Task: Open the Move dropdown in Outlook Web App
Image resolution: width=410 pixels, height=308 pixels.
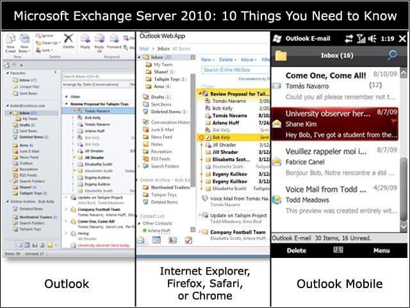Action: (249, 60)
